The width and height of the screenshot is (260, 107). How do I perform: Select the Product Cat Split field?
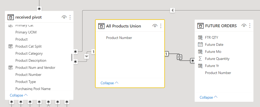tap(28, 47)
